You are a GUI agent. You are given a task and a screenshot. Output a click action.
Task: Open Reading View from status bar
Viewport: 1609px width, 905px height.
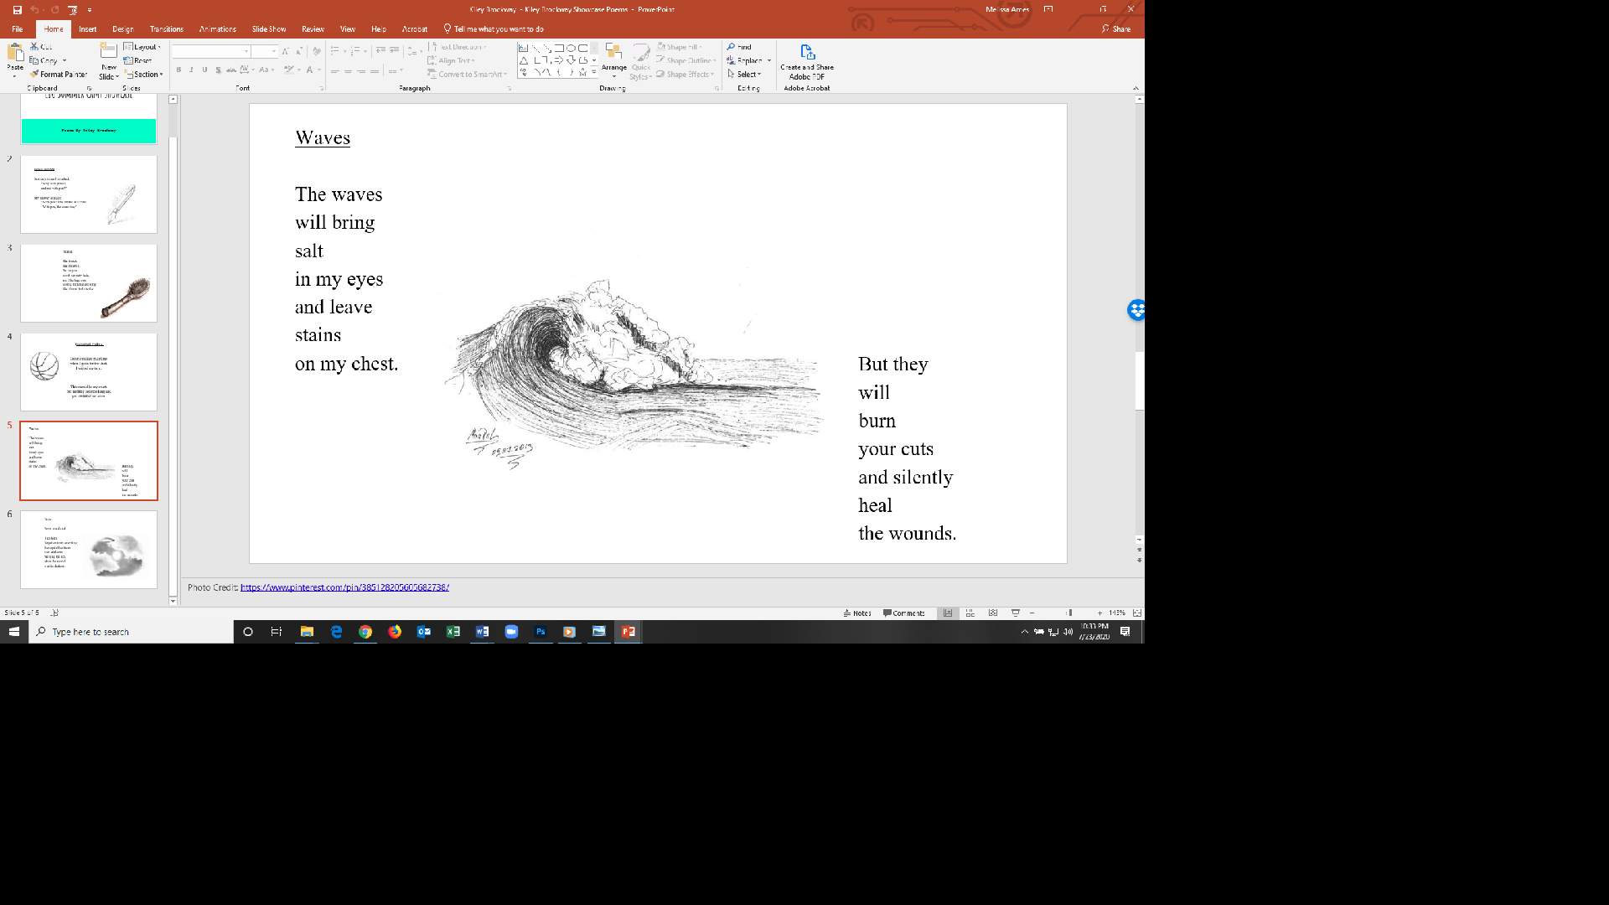coord(993,613)
